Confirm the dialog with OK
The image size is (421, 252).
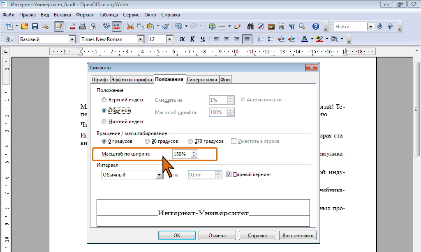(177, 236)
